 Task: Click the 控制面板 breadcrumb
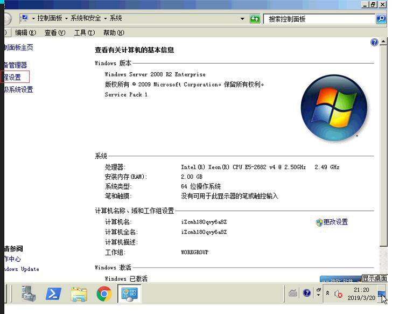point(50,18)
